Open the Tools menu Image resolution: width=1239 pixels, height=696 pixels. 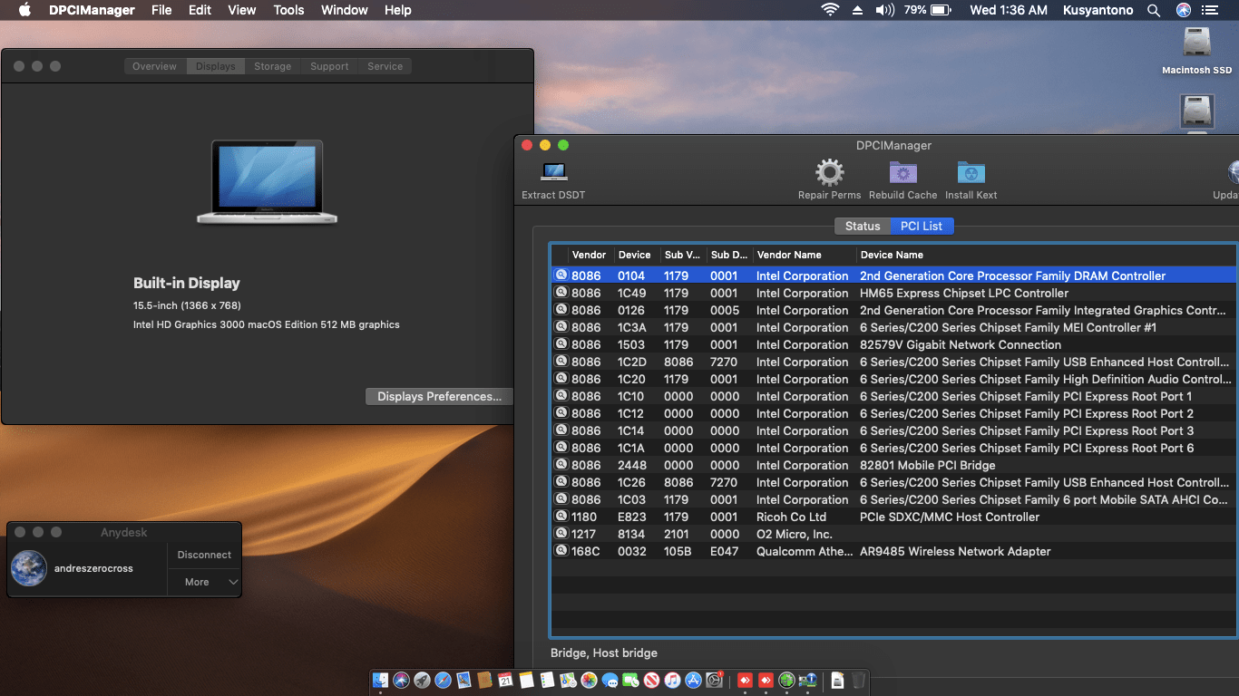tap(288, 10)
